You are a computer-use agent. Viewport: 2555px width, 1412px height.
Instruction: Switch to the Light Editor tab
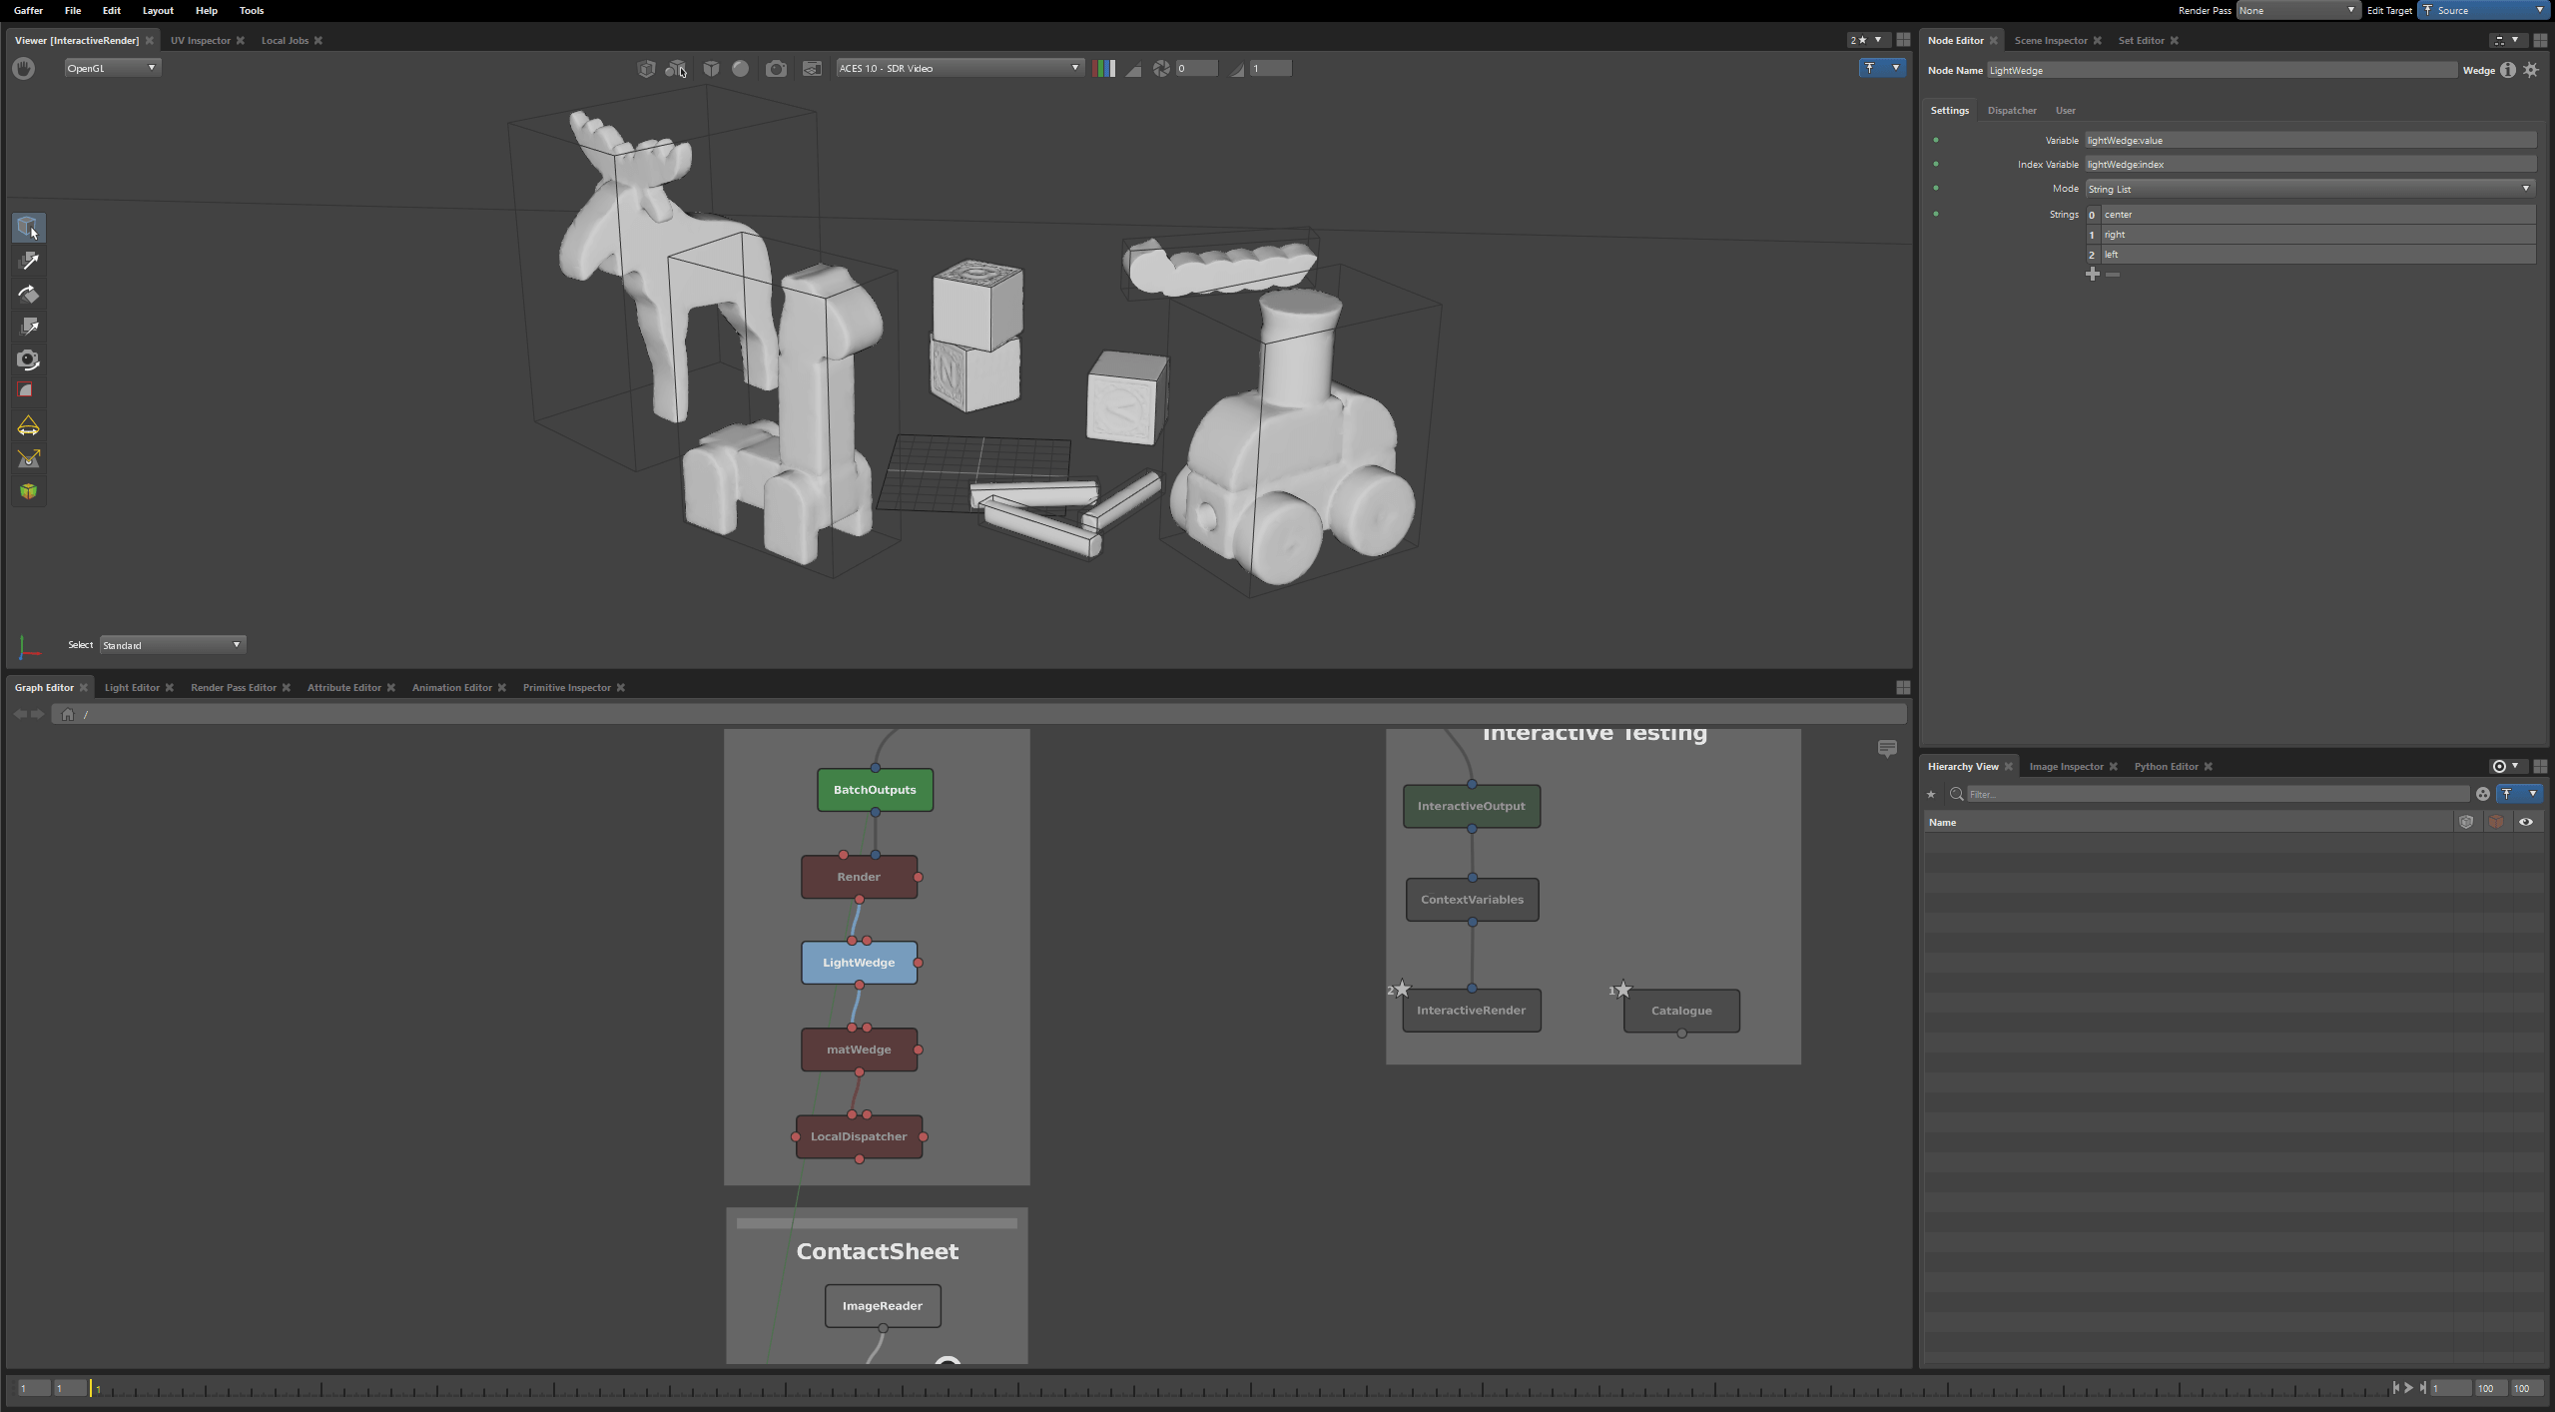click(x=132, y=687)
